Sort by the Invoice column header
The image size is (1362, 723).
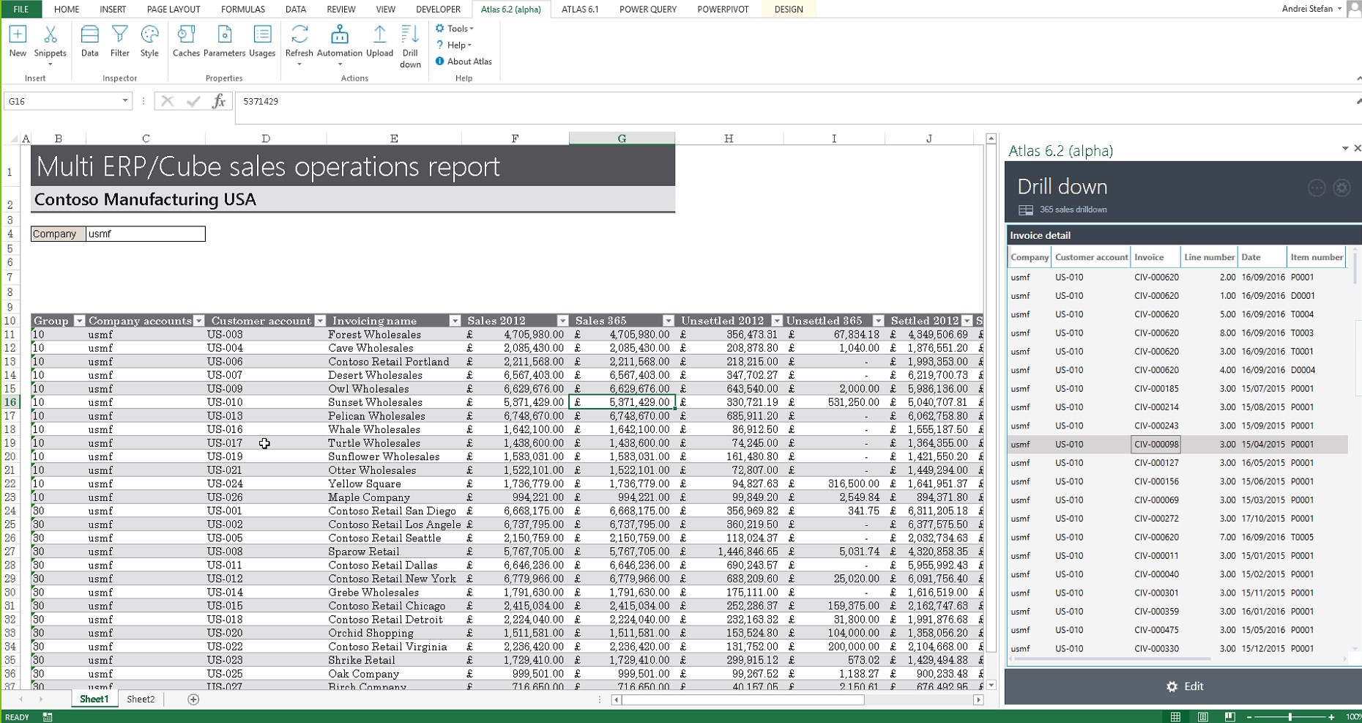tap(1156, 257)
